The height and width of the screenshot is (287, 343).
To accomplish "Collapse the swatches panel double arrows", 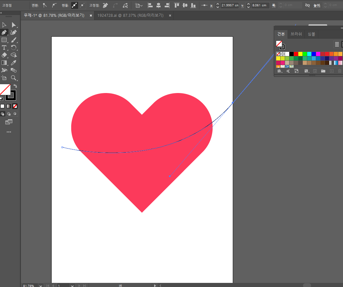I will coord(342,28).
